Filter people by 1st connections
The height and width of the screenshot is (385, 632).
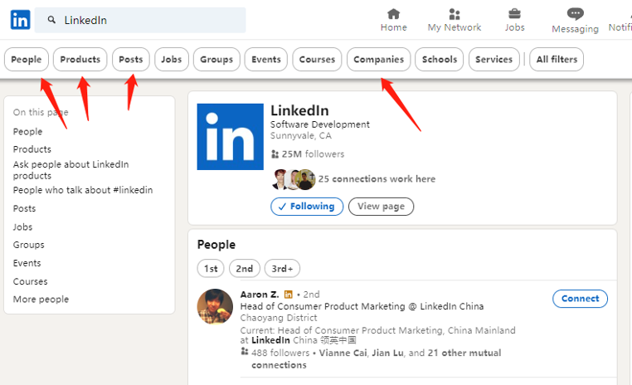211,269
